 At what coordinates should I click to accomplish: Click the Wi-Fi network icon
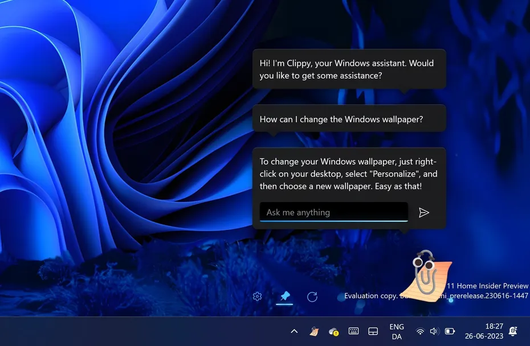point(420,331)
